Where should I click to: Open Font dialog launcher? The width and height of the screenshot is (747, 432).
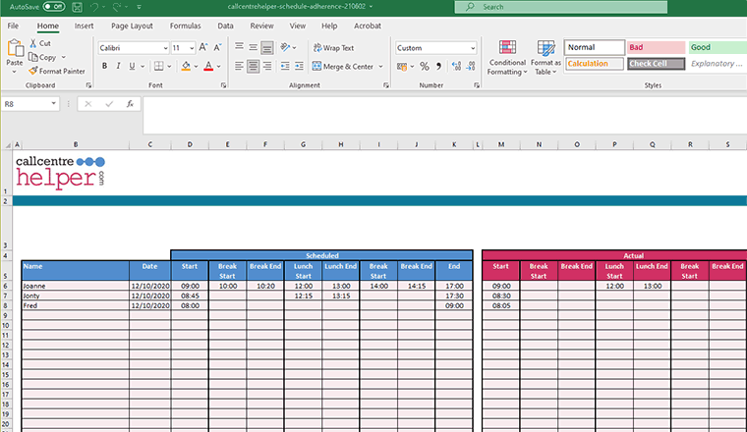pyautogui.click(x=223, y=85)
